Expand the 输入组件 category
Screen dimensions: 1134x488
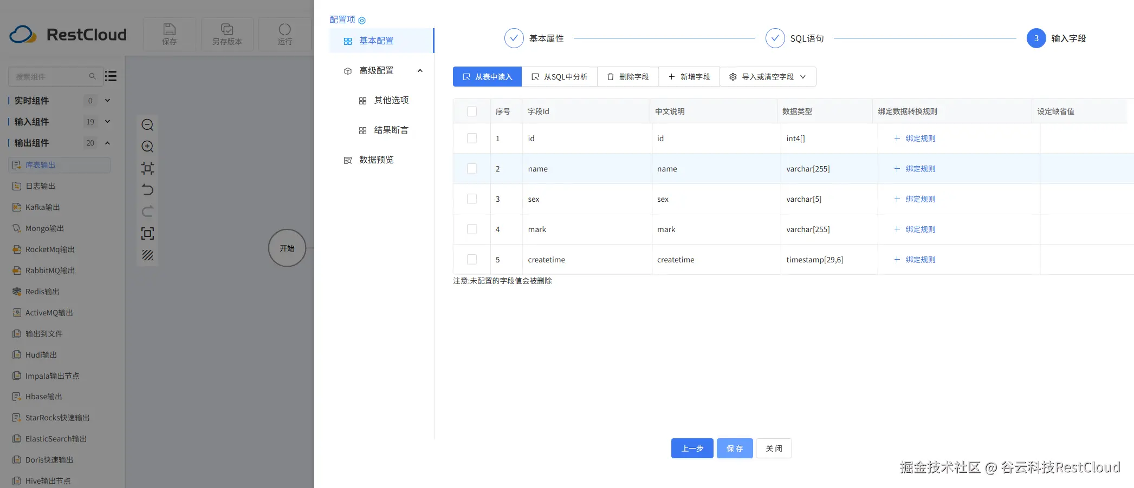[107, 122]
